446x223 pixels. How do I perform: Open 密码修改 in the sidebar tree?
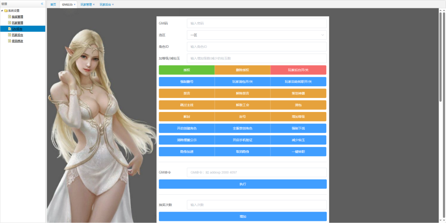(x=17, y=41)
